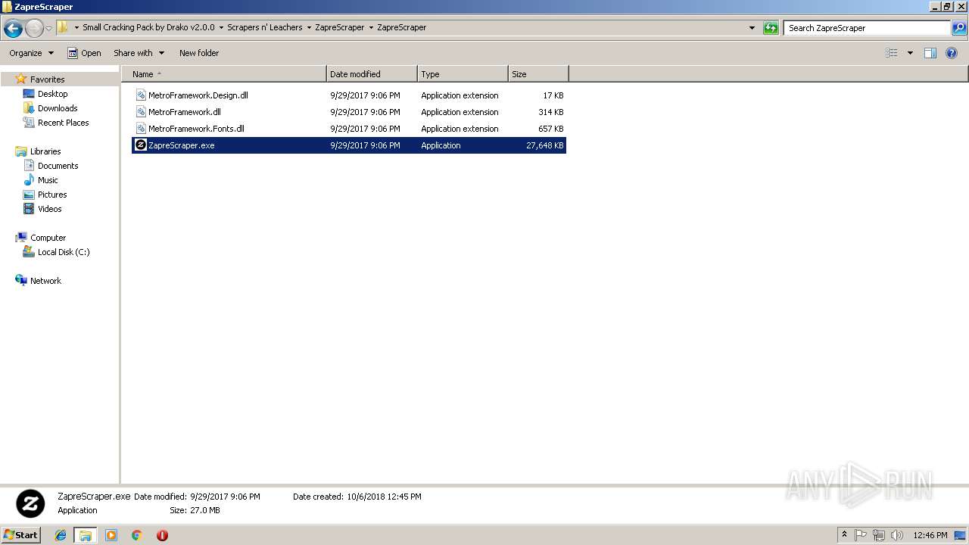The height and width of the screenshot is (545, 969).
Task: Expand arrow after 'Scrapers n' Leachers' breadcrumb
Action: pyautogui.click(x=309, y=27)
